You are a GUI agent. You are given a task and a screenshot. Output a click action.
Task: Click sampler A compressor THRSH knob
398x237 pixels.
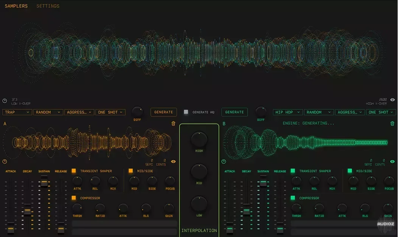[77, 208]
